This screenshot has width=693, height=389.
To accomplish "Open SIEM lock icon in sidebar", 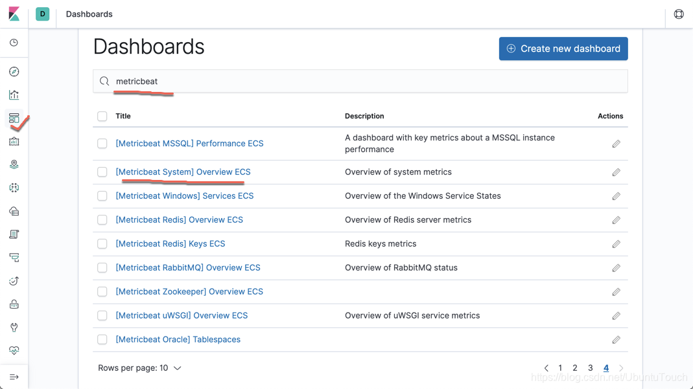I will click(x=14, y=304).
